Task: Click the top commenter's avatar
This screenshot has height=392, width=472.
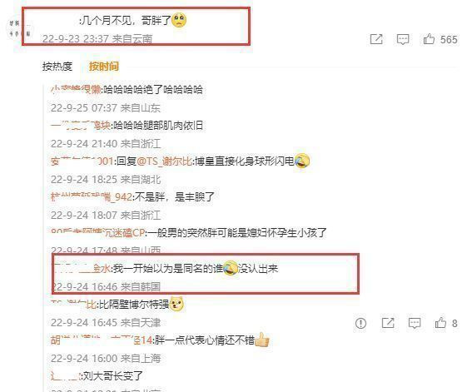Action: pos(19,28)
